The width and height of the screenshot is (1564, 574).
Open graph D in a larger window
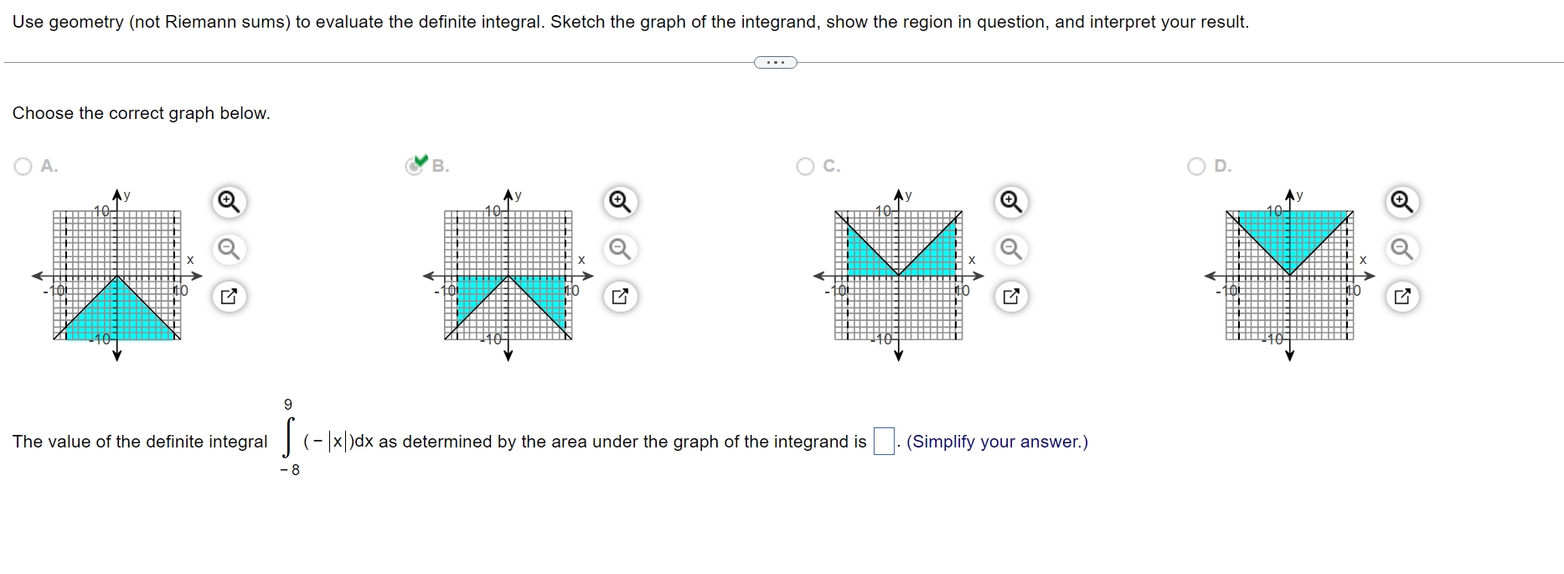coord(1401,296)
